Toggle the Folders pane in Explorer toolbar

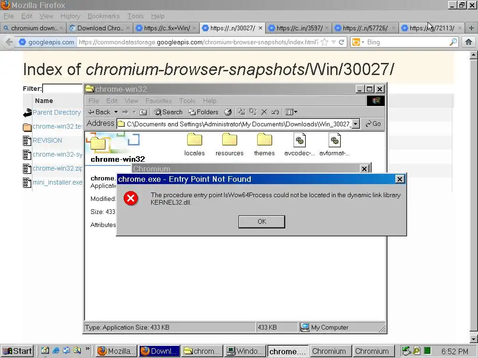pos(204,112)
